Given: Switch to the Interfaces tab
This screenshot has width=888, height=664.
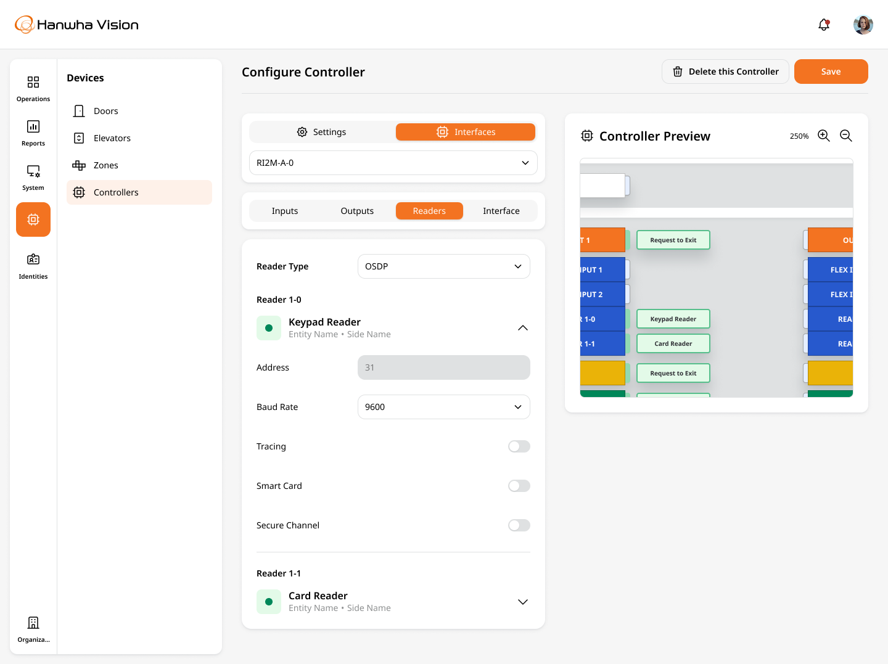Looking at the screenshot, I should click(x=466, y=132).
